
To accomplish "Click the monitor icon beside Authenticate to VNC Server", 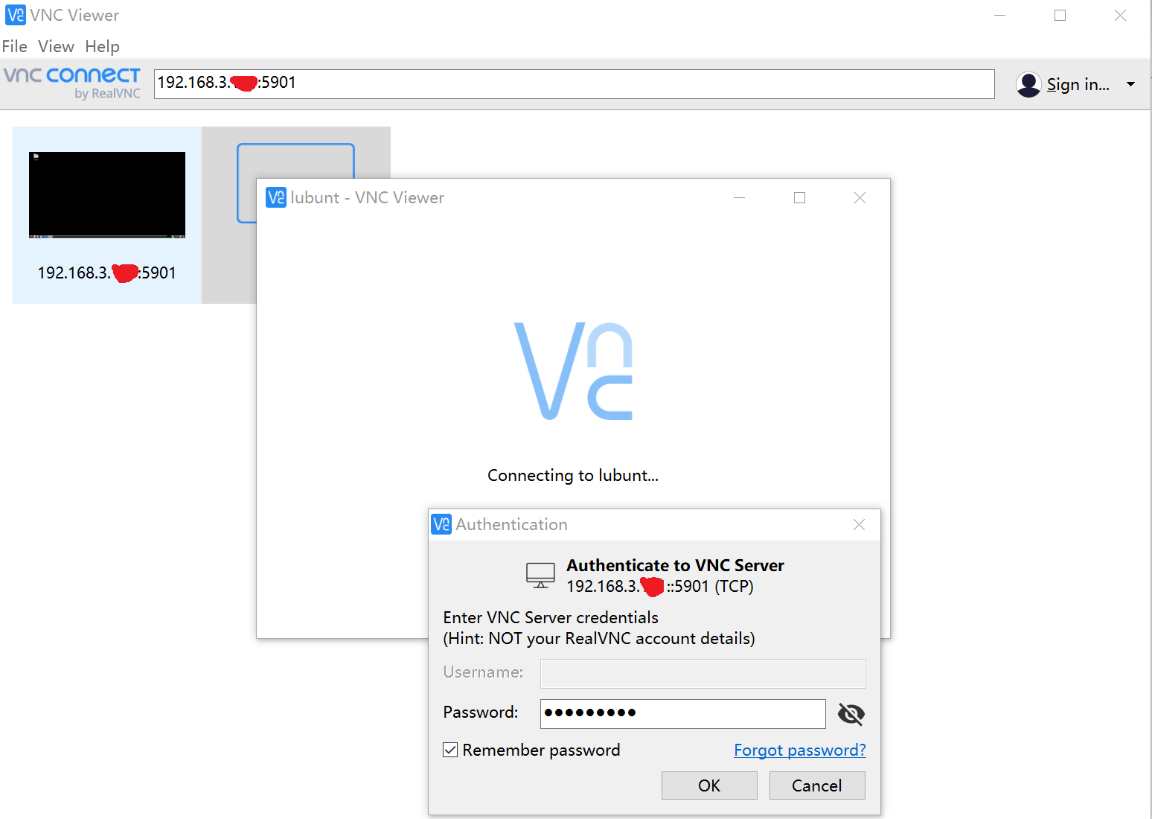I will [x=541, y=576].
